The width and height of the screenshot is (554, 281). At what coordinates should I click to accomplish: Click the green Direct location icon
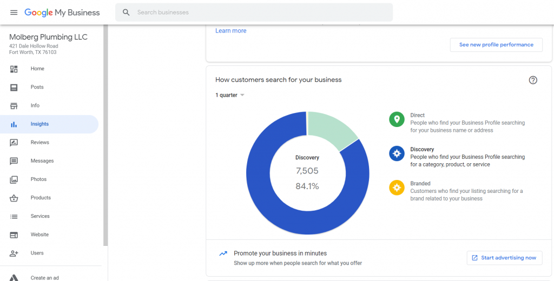click(x=397, y=119)
